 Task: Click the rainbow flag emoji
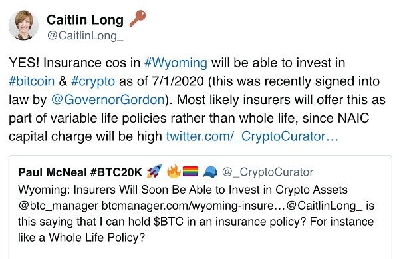tap(190, 171)
